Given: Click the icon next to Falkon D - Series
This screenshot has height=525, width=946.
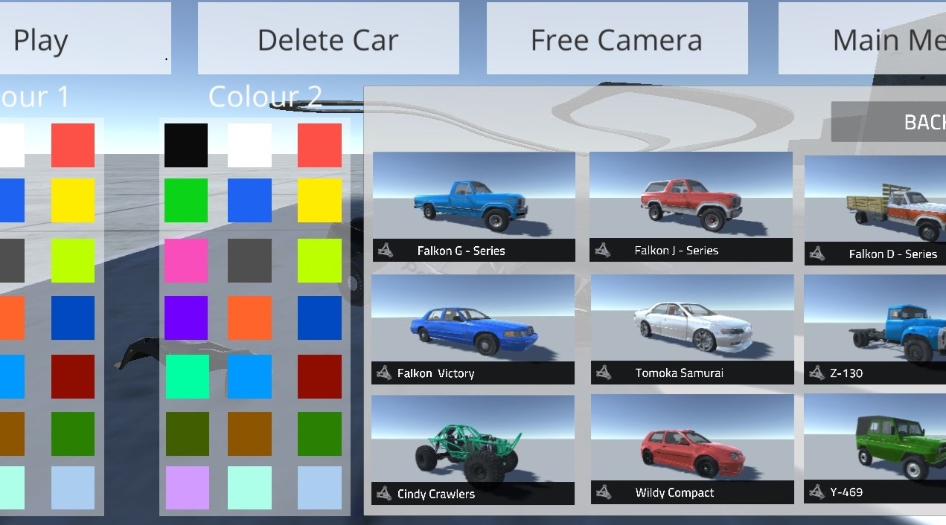Looking at the screenshot, I should pyautogui.click(x=817, y=254).
